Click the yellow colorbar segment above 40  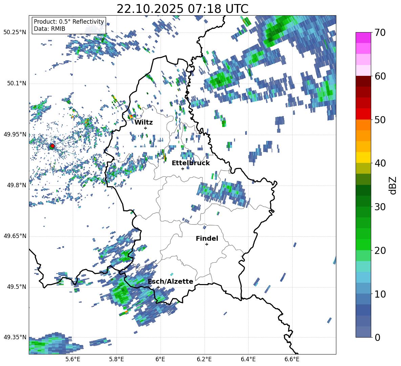pyautogui.click(x=363, y=157)
